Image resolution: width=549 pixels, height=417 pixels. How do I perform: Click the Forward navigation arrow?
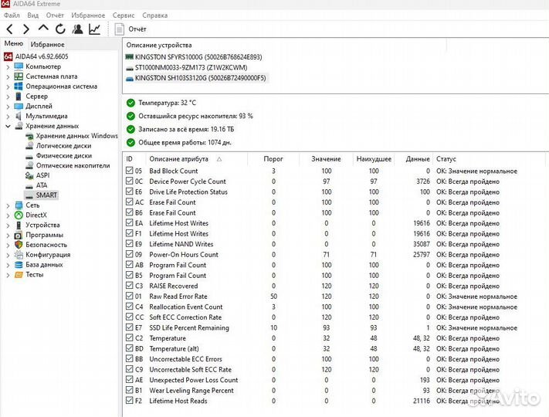[x=25, y=29]
